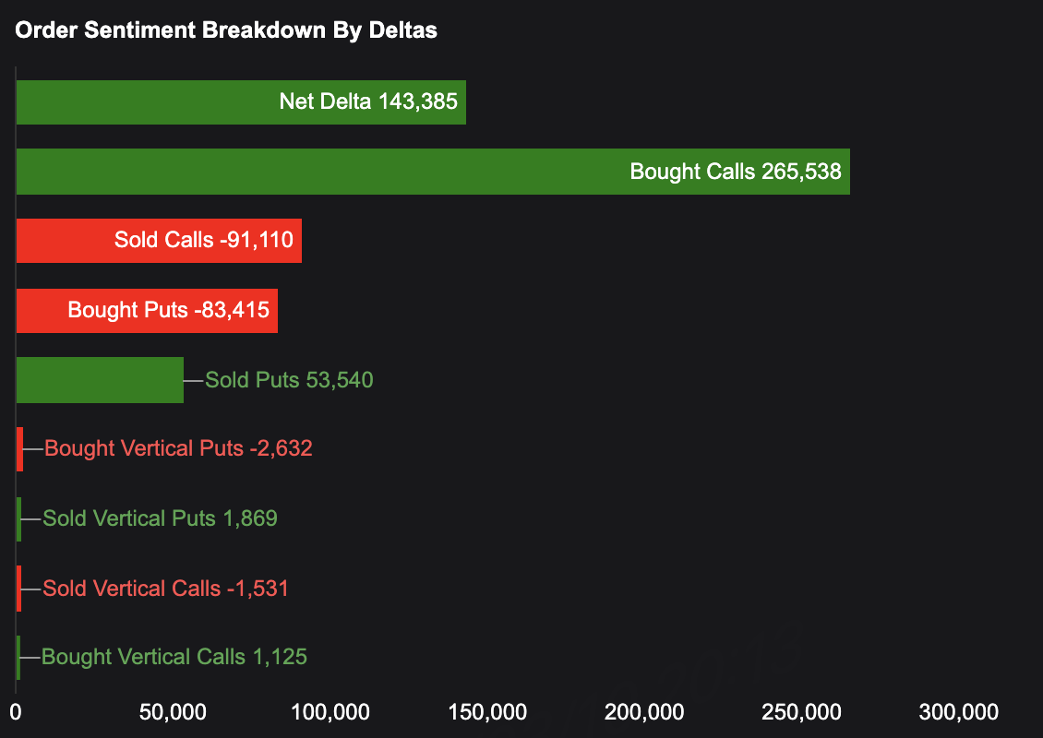Click the 100,000 axis tick label
1043x738 pixels.
330,712
